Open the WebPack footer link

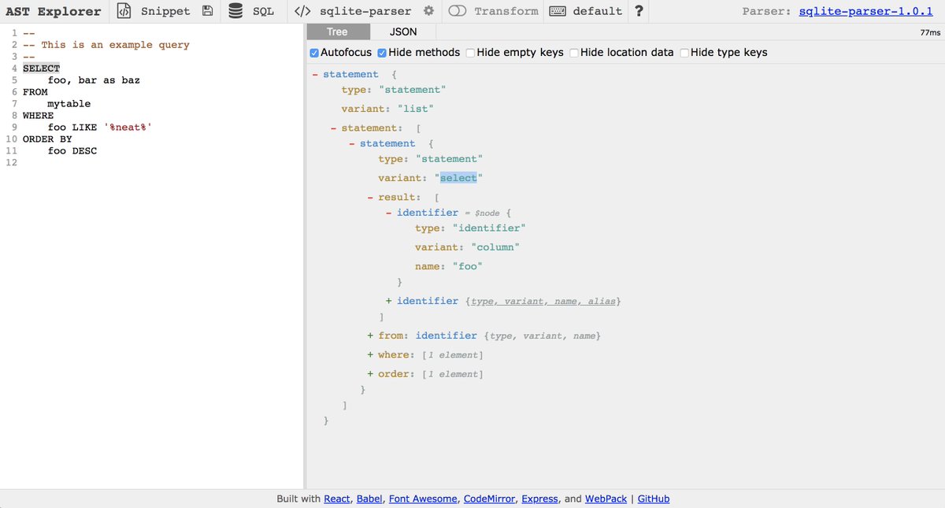(x=606, y=499)
